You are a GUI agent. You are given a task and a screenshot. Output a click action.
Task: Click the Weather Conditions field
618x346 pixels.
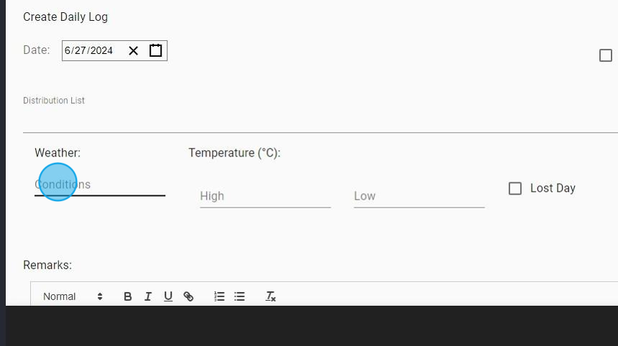100,184
